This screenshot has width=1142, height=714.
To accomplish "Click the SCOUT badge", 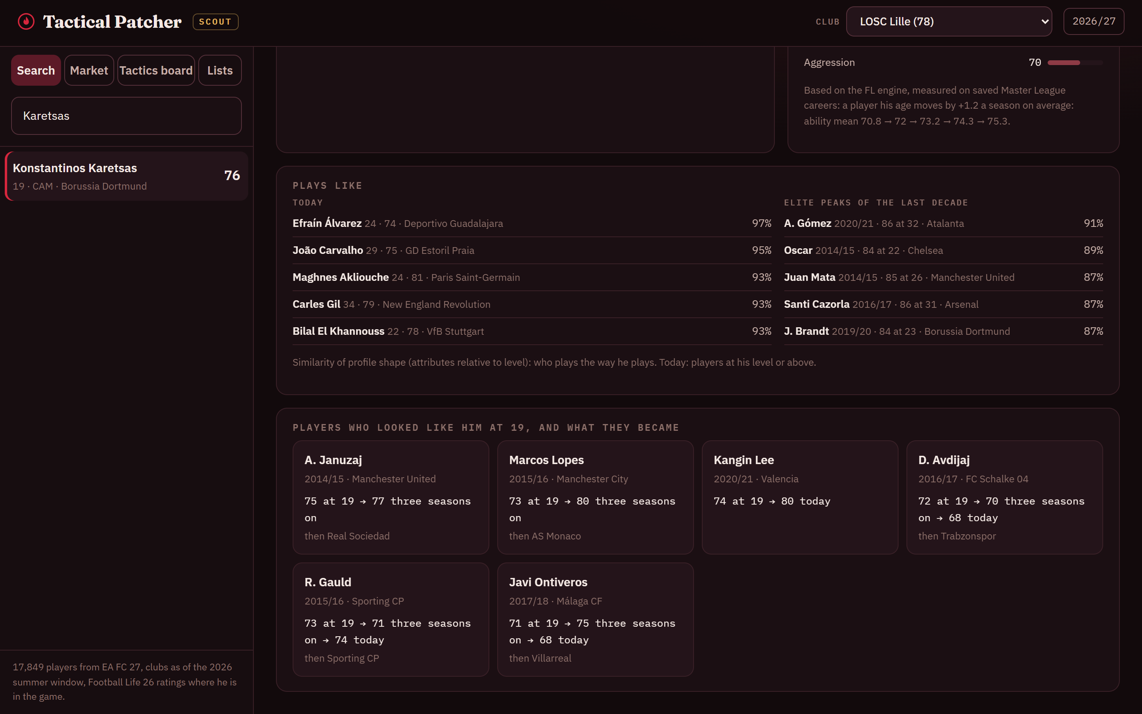I will click(x=215, y=22).
